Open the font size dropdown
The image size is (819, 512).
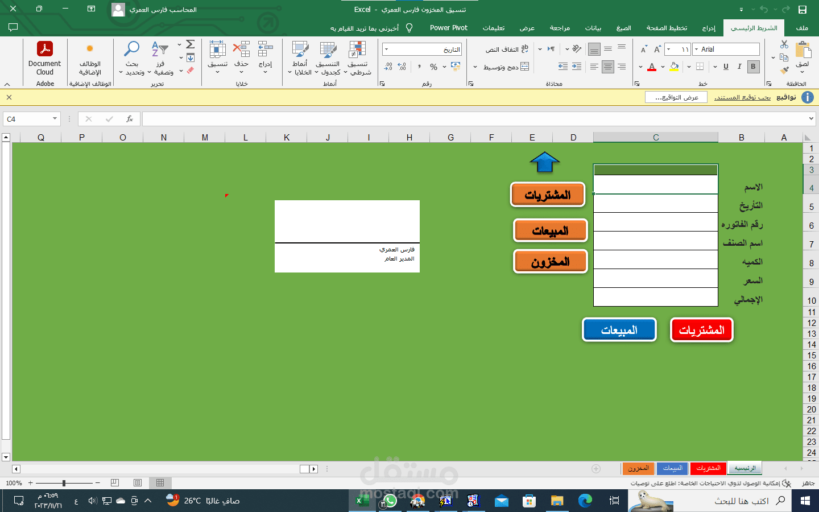668,49
